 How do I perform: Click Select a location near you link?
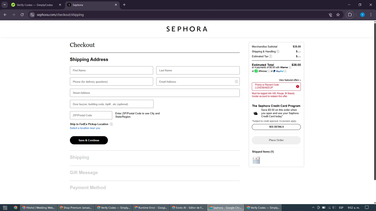coord(85,128)
